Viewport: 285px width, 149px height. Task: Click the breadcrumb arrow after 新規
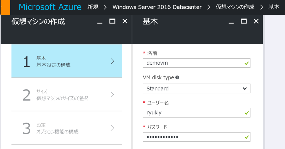(x=105, y=7)
